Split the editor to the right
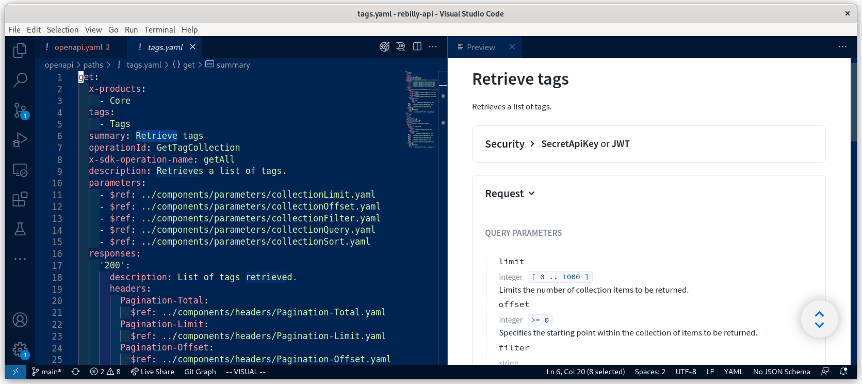862x384 pixels. (x=417, y=47)
